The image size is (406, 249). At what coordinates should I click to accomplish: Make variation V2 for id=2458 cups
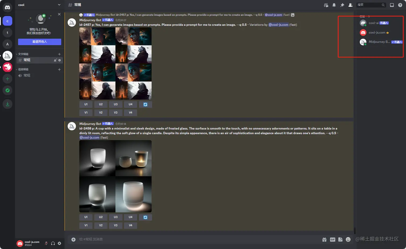point(101,225)
